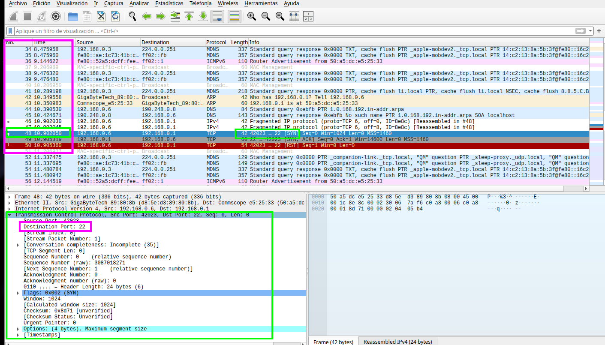
Task: Select packet 49 SYN, ACK row
Action: [x=297, y=139]
